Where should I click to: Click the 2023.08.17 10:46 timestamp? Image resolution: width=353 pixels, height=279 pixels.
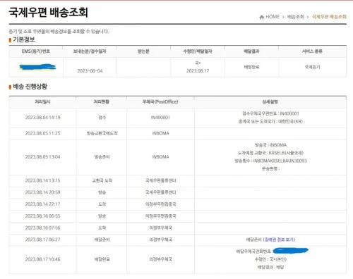[x=42, y=259]
